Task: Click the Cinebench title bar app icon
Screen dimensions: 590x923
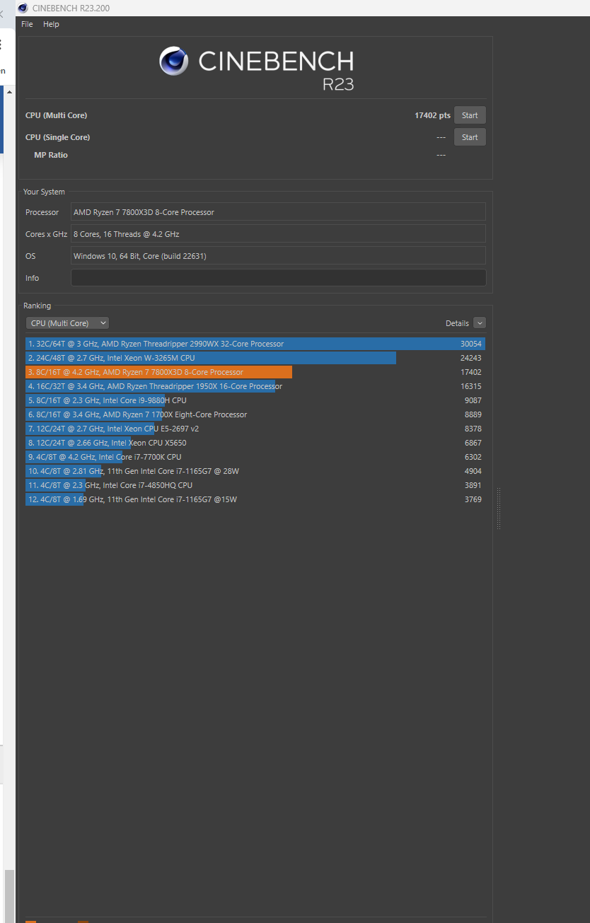Action: [x=23, y=8]
